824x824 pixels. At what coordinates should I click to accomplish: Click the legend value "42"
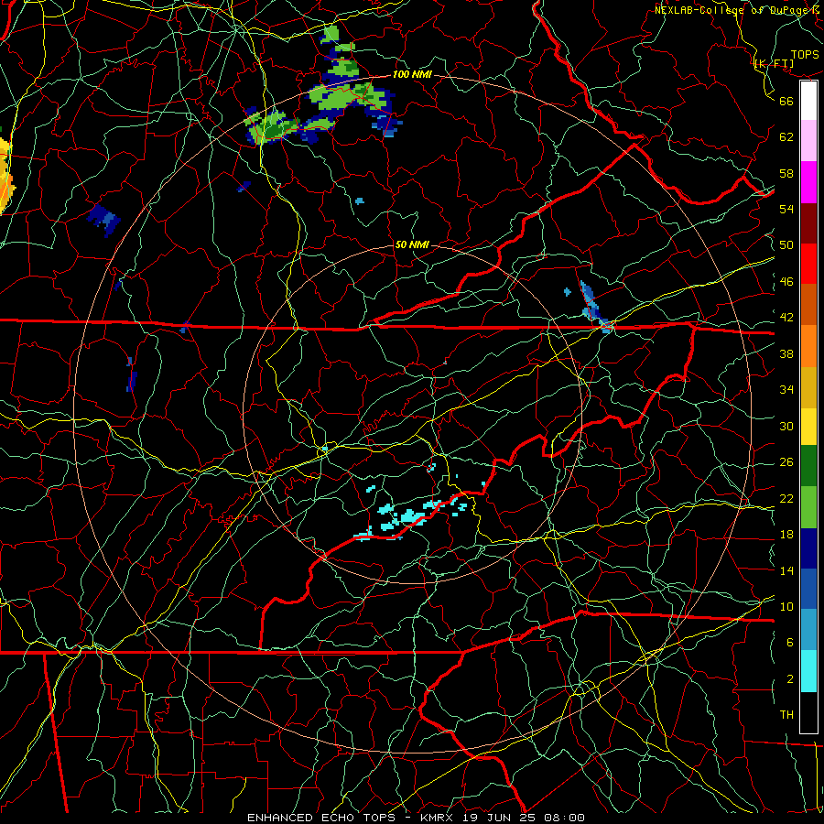[786, 318]
